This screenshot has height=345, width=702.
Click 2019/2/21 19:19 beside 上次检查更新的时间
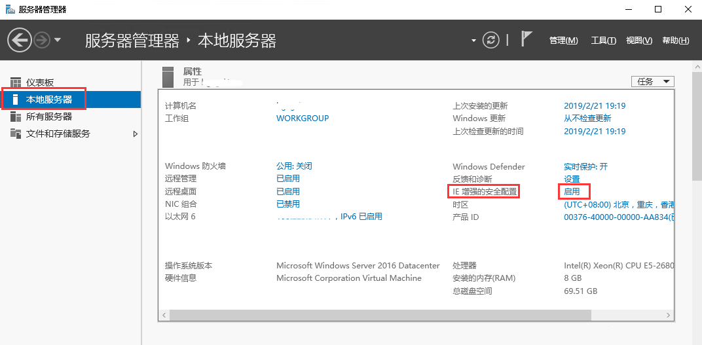pos(595,131)
